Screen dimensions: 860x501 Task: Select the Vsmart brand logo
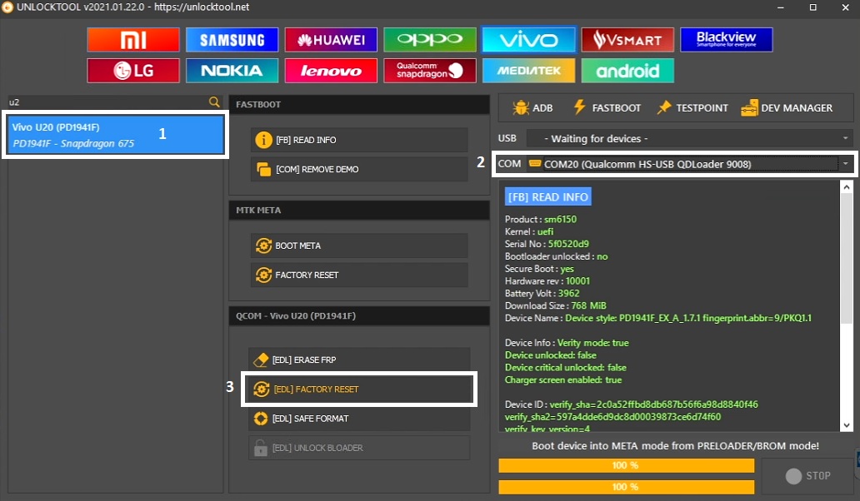pos(627,40)
